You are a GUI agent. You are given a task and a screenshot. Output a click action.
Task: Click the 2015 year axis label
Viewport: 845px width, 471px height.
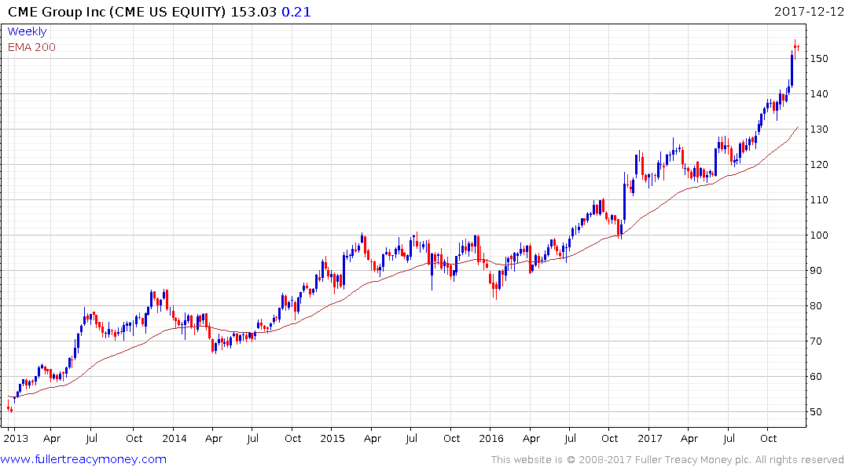click(332, 438)
